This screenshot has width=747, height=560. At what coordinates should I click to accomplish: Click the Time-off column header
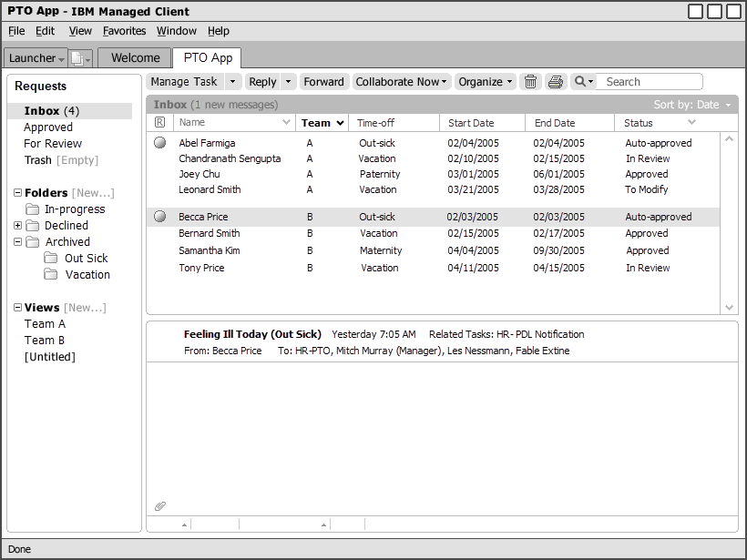pyautogui.click(x=394, y=123)
